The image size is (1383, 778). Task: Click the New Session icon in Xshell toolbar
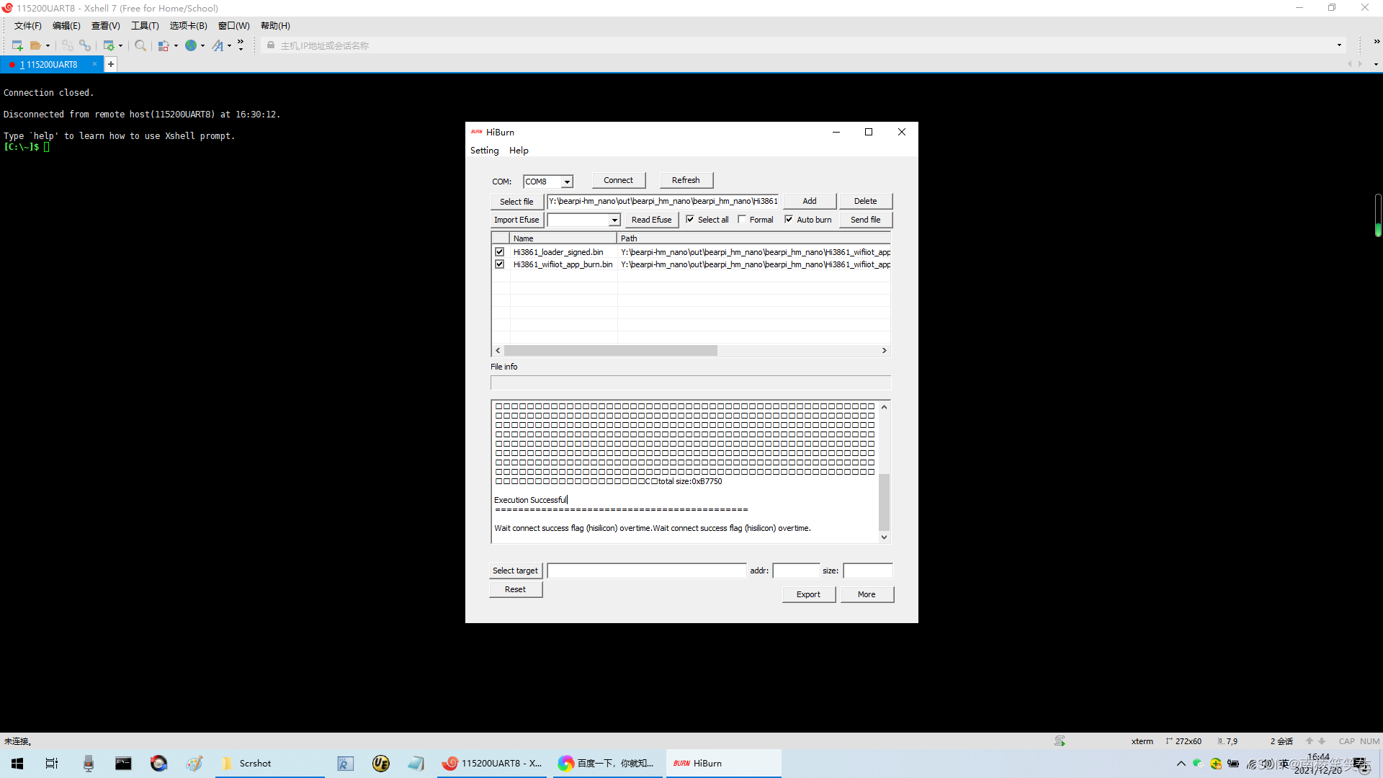click(x=17, y=45)
